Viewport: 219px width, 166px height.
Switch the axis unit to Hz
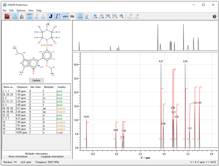[72, 16]
